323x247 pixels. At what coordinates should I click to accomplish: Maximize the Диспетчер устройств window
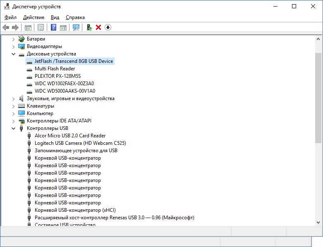coord(294,6)
